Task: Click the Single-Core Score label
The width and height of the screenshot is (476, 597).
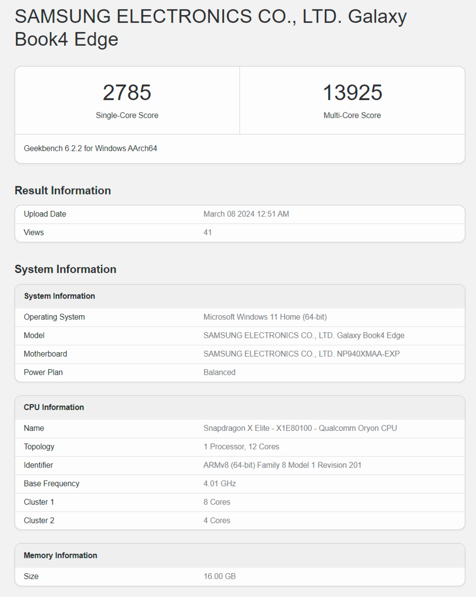Action: coord(127,115)
